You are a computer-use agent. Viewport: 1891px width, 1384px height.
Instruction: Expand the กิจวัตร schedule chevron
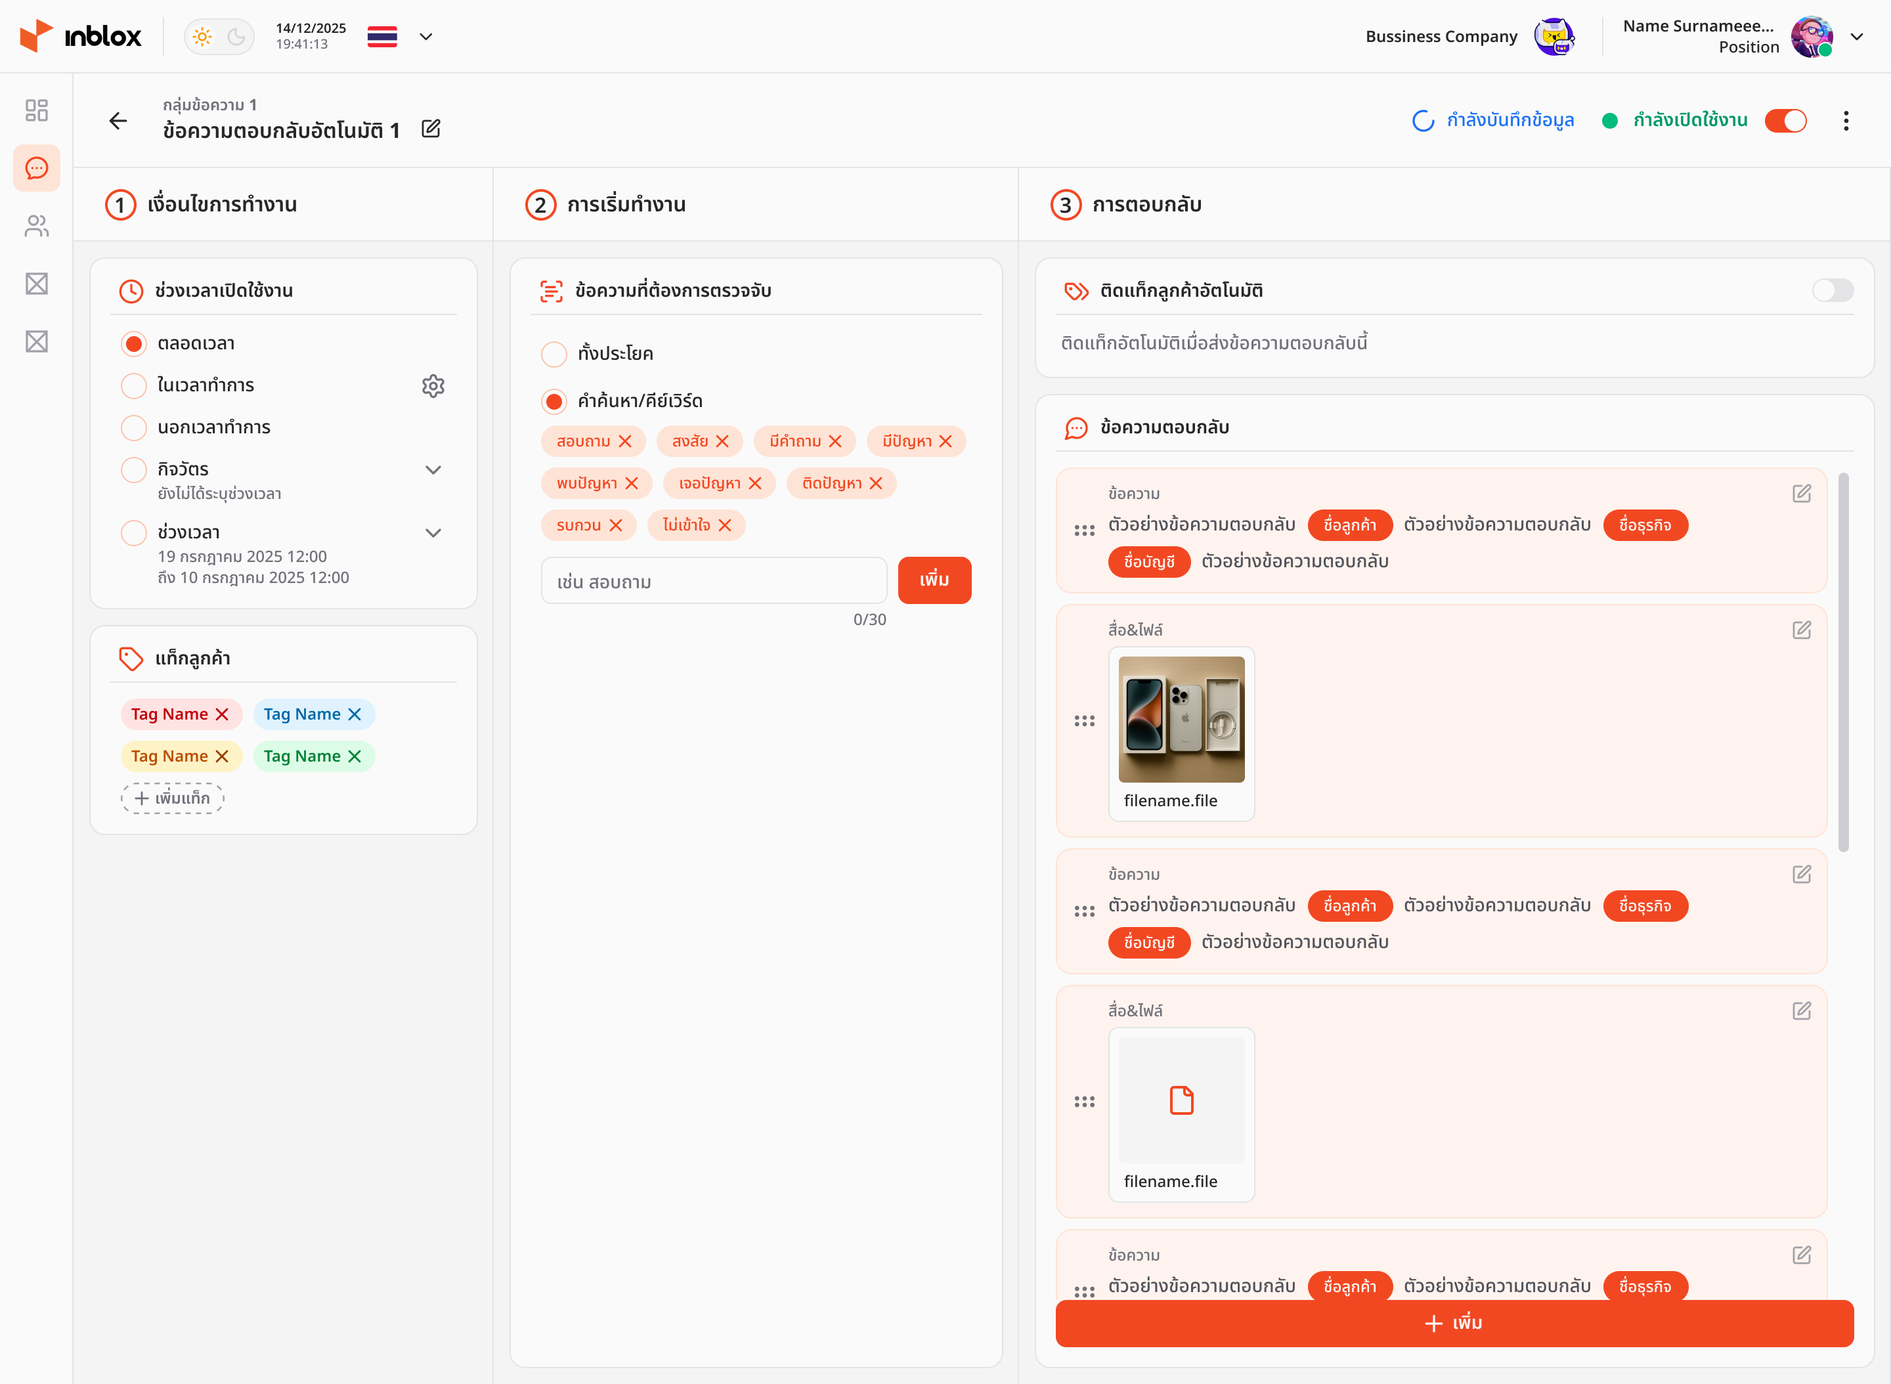click(x=433, y=469)
